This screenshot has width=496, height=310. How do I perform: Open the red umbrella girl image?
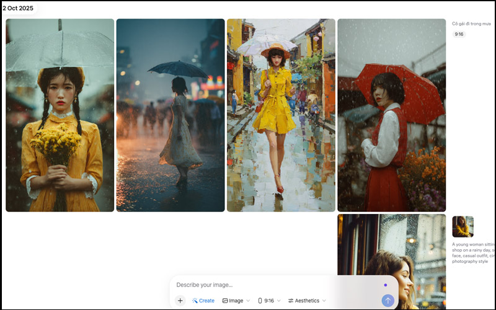391,115
